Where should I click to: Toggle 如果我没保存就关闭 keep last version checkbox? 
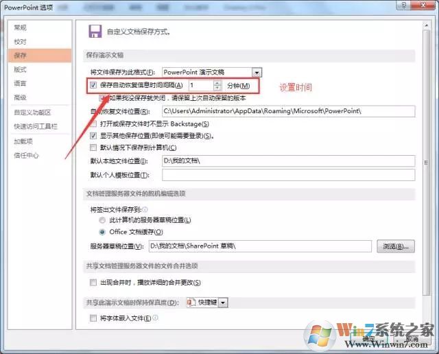(102, 98)
